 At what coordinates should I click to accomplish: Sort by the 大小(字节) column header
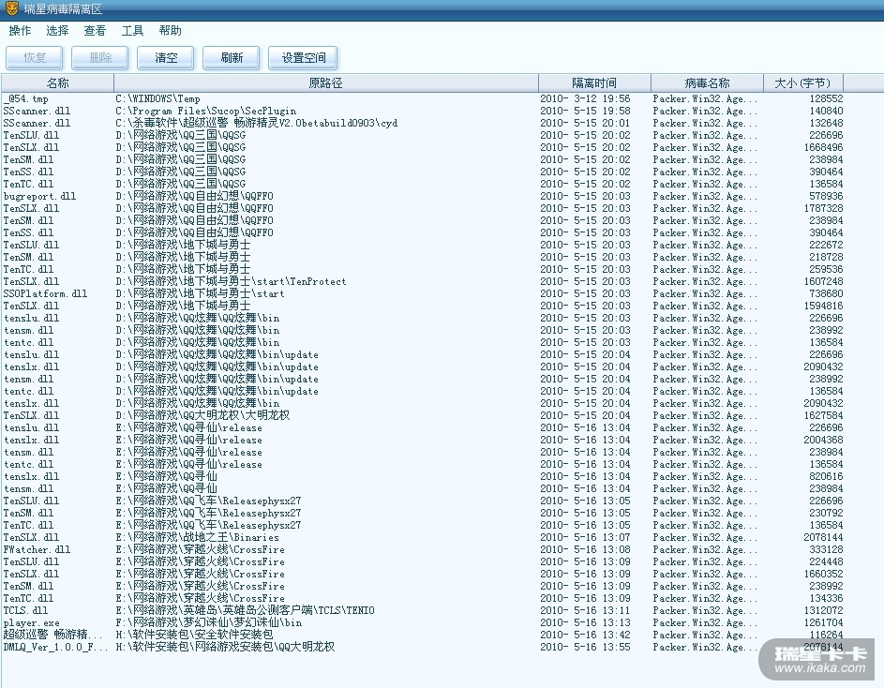(802, 82)
